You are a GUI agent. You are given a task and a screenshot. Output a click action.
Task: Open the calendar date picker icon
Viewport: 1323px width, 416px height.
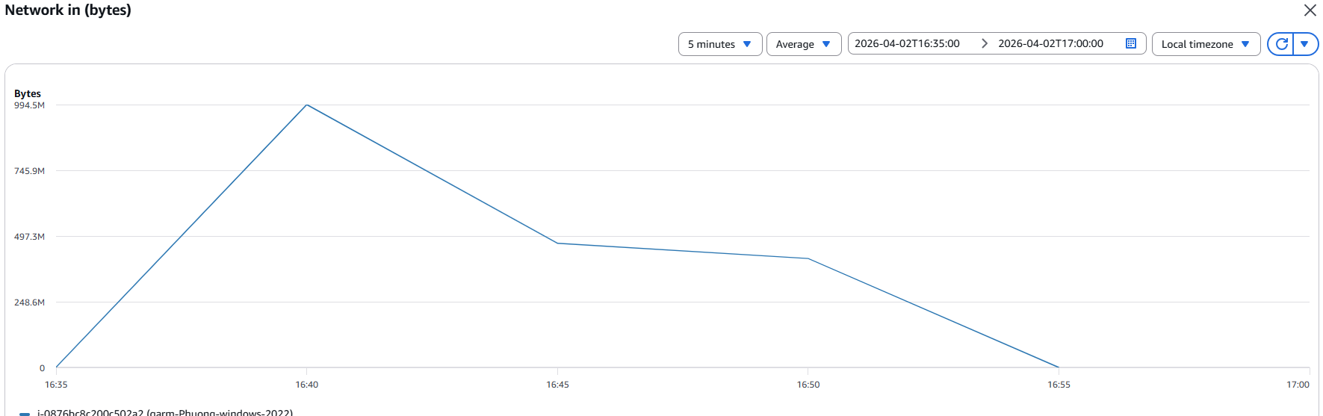[x=1130, y=43]
